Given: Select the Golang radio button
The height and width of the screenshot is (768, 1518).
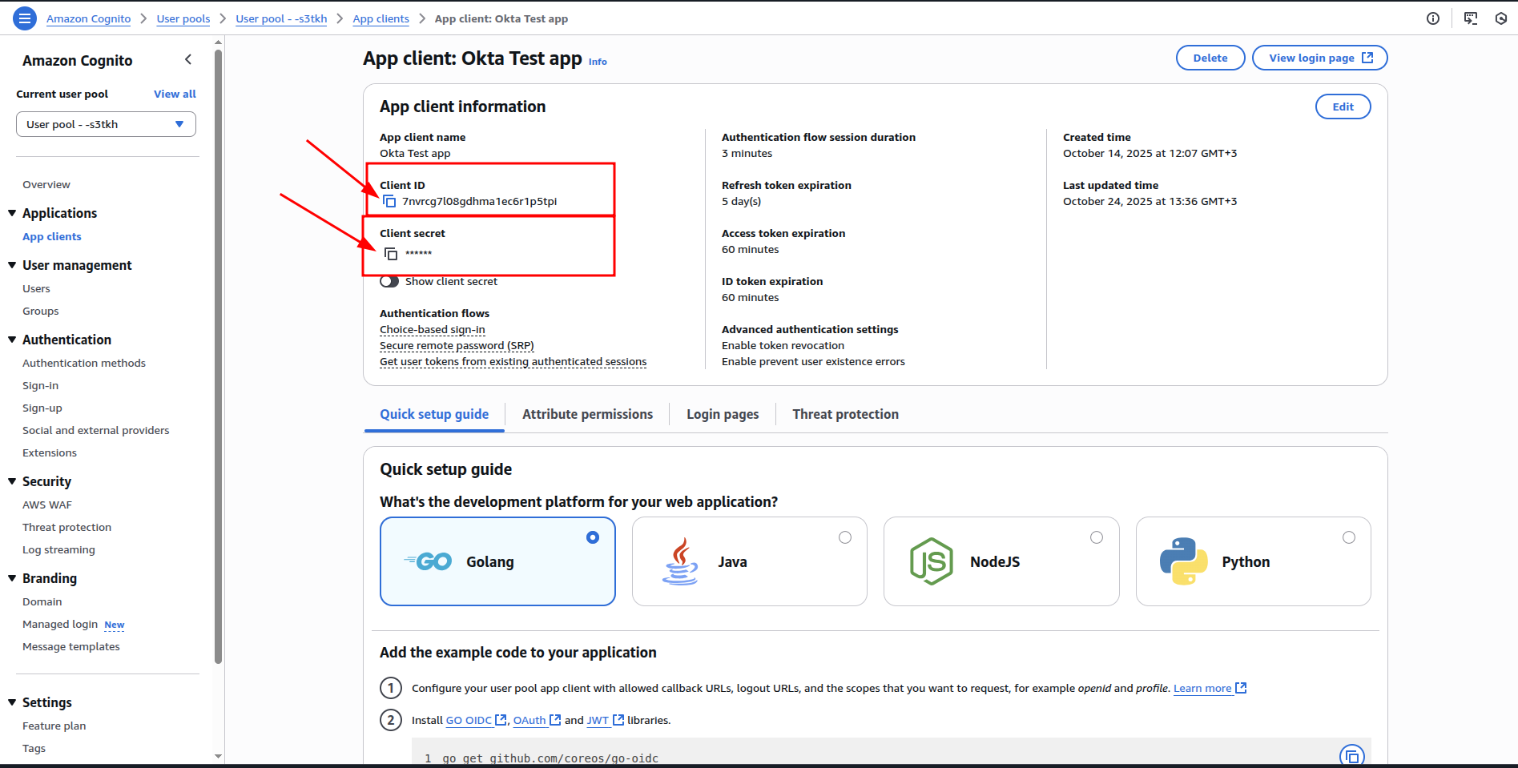Looking at the screenshot, I should tap(593, 537).
